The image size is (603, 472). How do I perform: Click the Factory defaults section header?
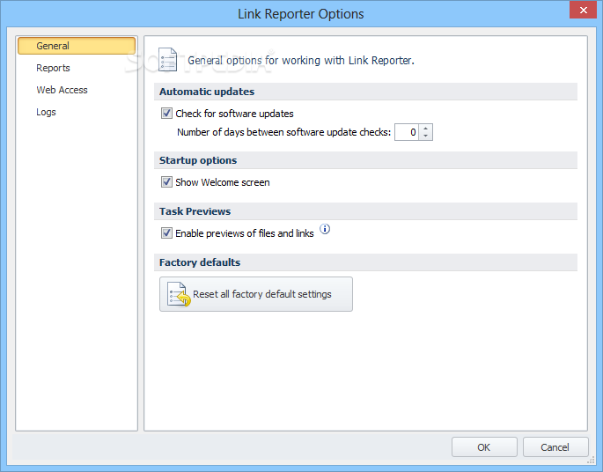click(365, 262)
